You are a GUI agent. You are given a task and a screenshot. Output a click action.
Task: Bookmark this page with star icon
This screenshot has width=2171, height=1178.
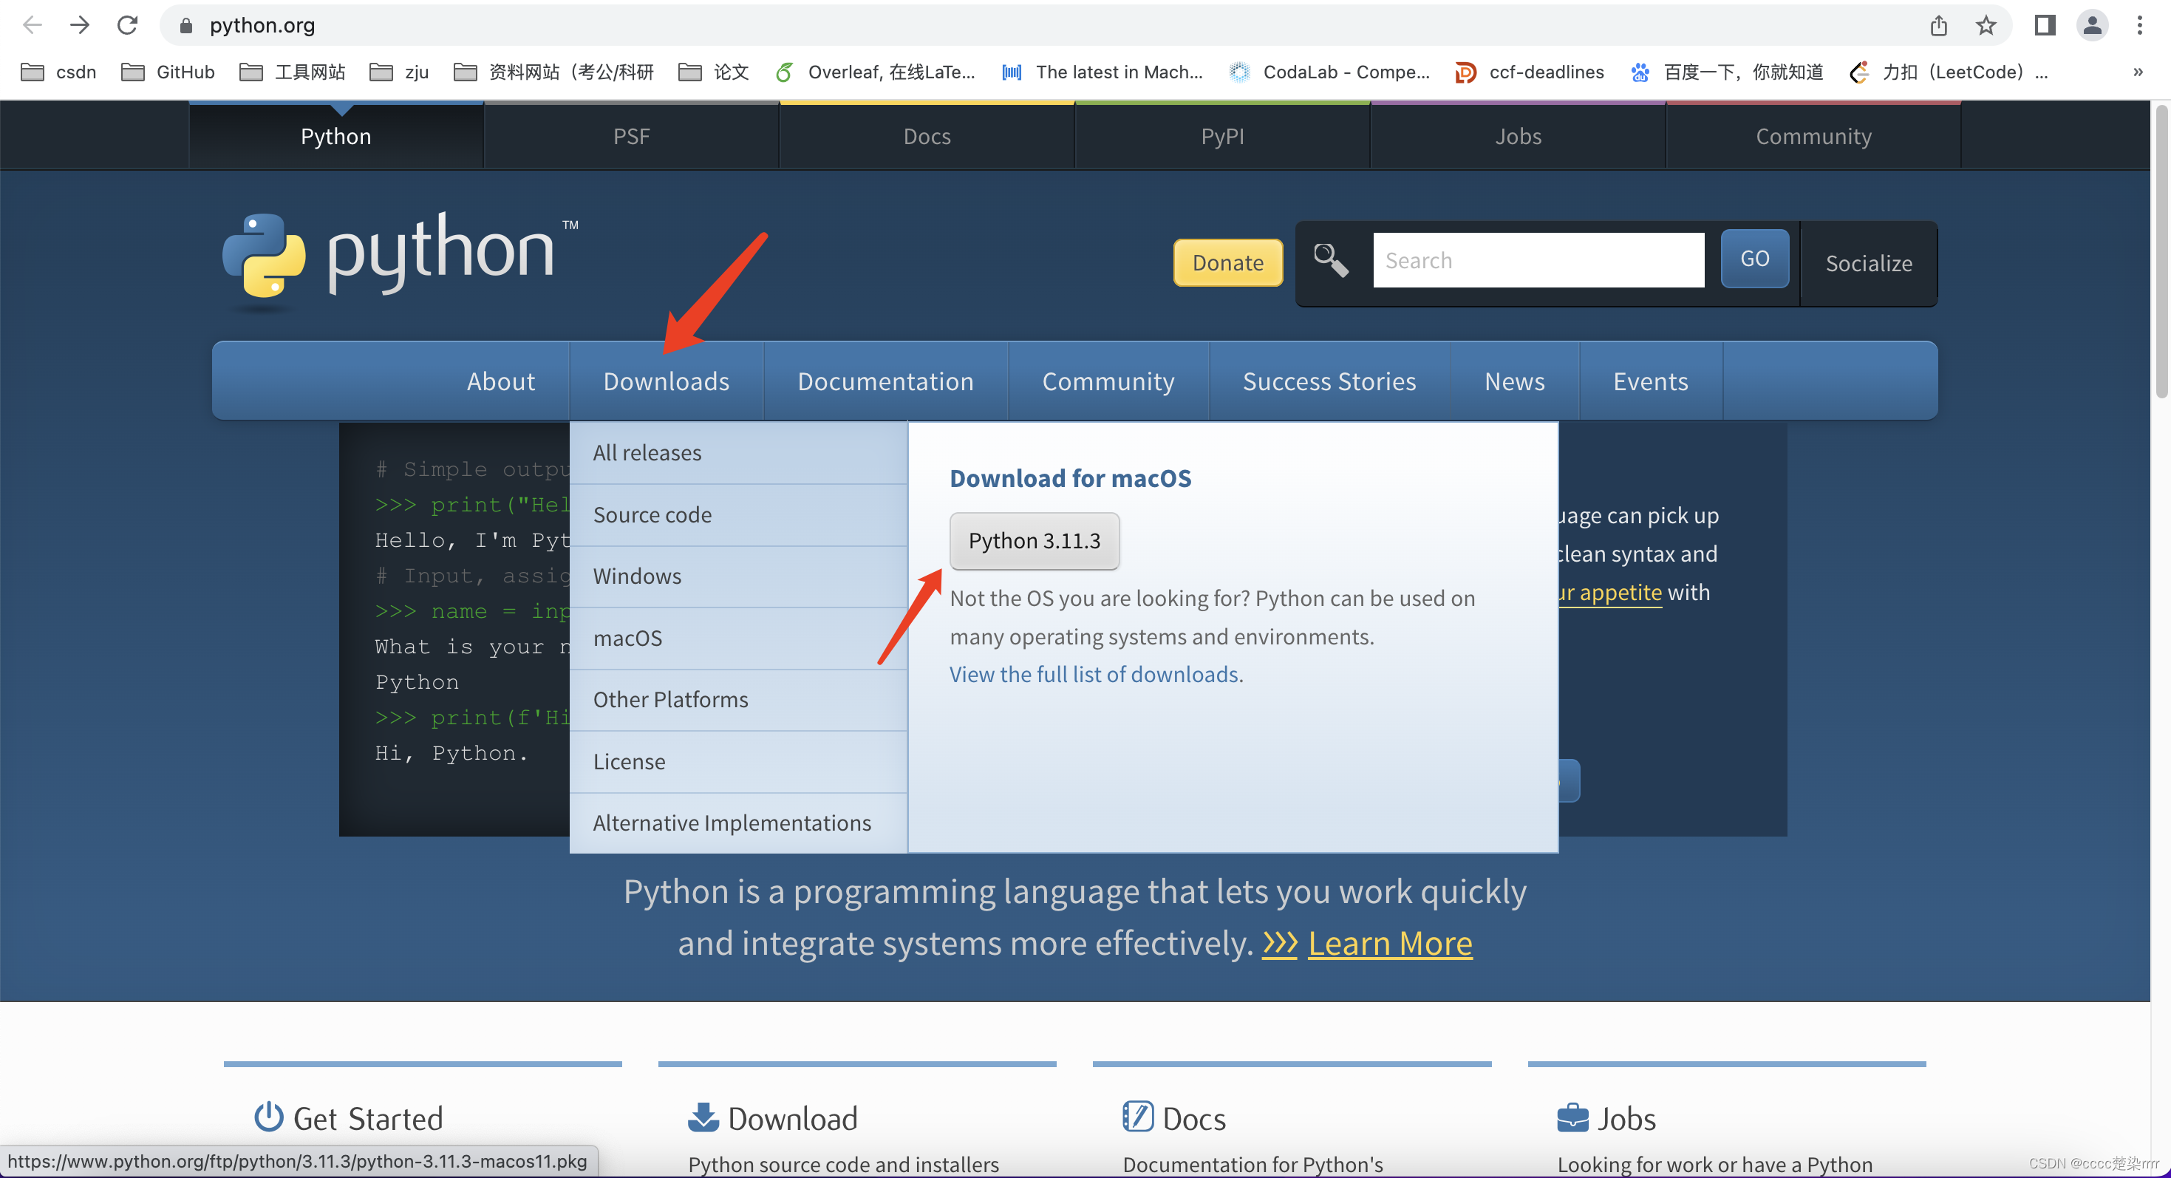point(1986,25)
